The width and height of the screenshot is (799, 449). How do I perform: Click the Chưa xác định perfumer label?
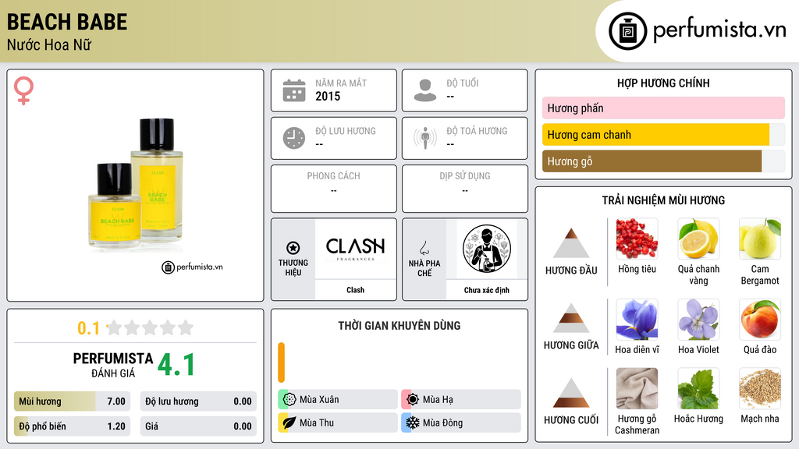[x=487, y=290]
